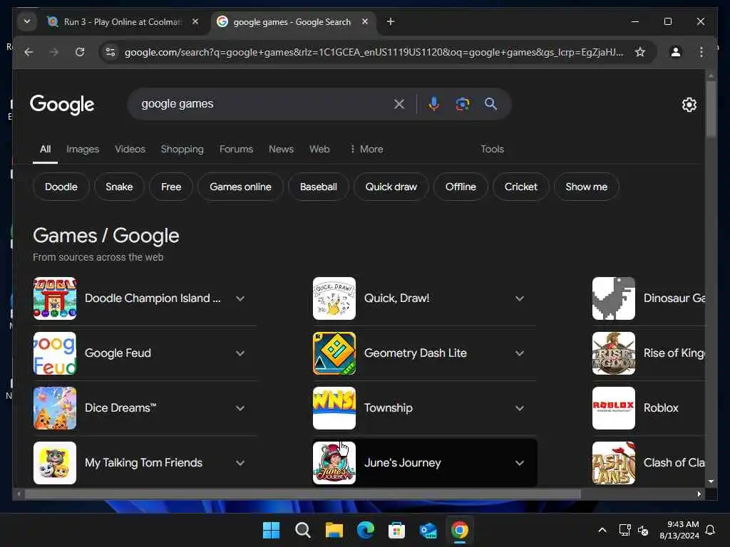The image size is (730, 547).
Task: Open the More search filters menu
Action: (x=366, y=150)
